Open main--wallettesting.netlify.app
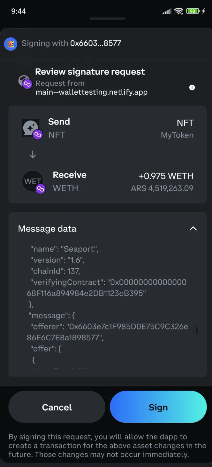Viewport: 212px width, 467px height. point(91,92)
